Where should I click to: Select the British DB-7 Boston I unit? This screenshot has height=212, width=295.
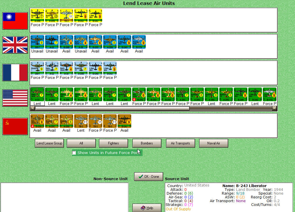[37, 42]
